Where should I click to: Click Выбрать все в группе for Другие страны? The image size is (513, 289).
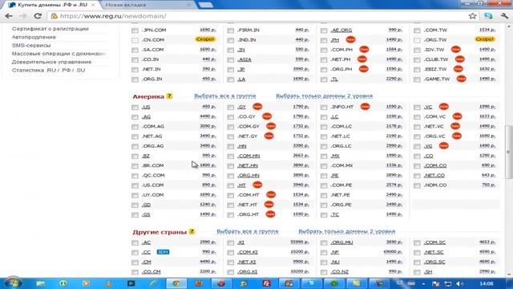(248, 231)
